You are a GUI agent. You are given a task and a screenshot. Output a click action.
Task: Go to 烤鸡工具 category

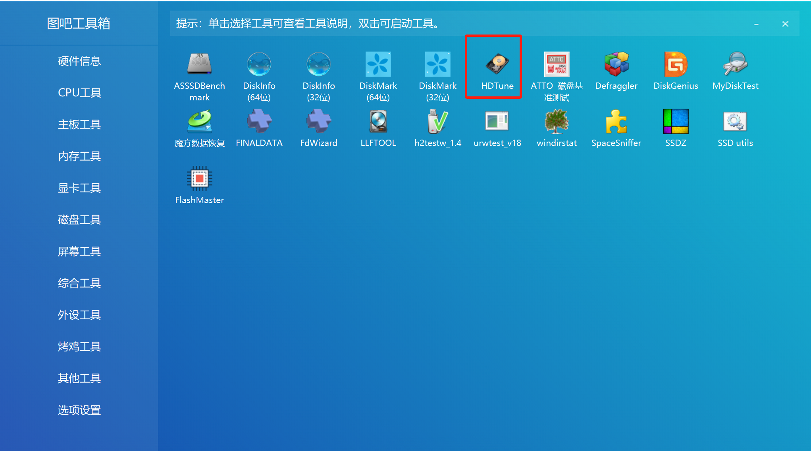[79, 347]
